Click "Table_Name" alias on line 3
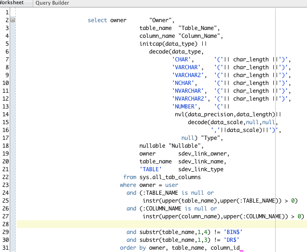Screen dimensions: 307x252 click(x=198, y=28)
